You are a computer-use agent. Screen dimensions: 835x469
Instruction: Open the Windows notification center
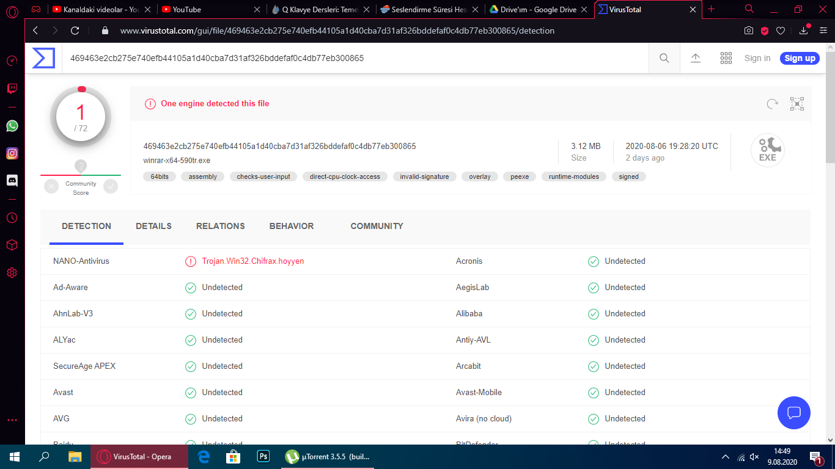click(815, 457)
